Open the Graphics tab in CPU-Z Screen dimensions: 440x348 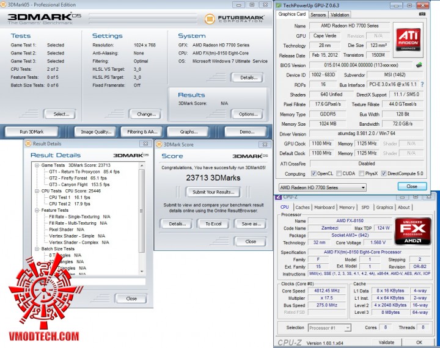pyautogui.click(x=384, y=207)
